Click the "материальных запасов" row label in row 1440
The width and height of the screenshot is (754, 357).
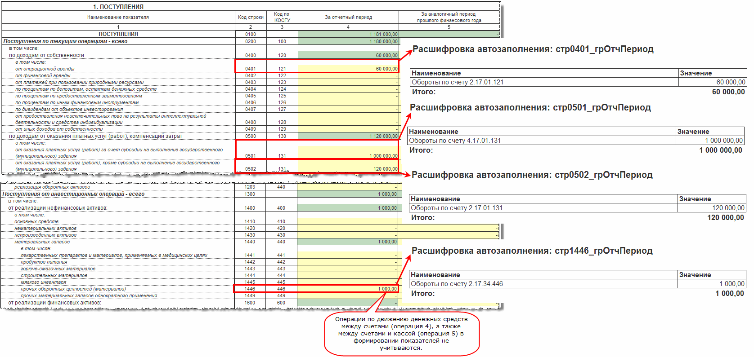(x=42, y=242)
